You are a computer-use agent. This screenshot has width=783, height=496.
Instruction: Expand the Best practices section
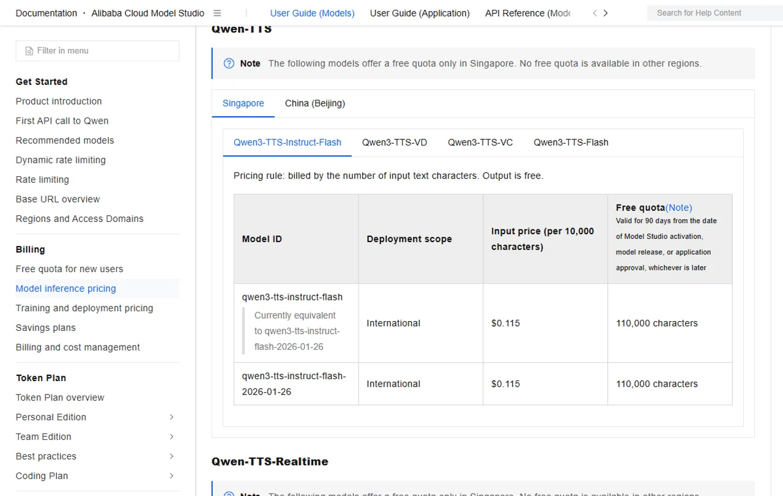coord(171,456)
